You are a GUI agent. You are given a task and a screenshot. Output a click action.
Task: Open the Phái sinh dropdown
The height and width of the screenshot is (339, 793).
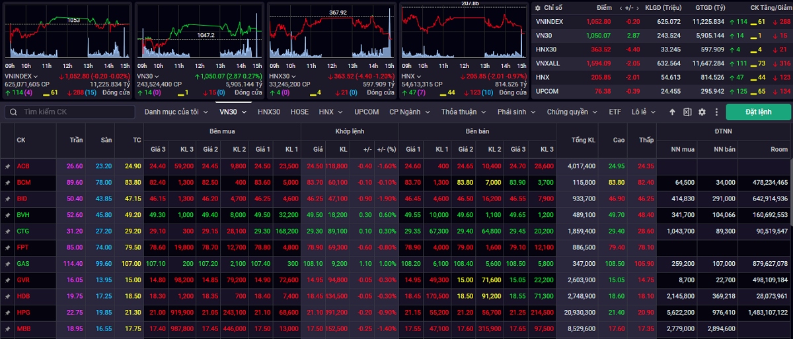point(517,112)
